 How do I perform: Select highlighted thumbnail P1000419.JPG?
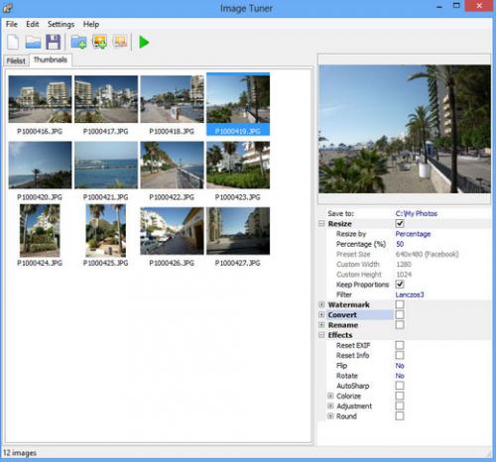click(x=238, y=104)
